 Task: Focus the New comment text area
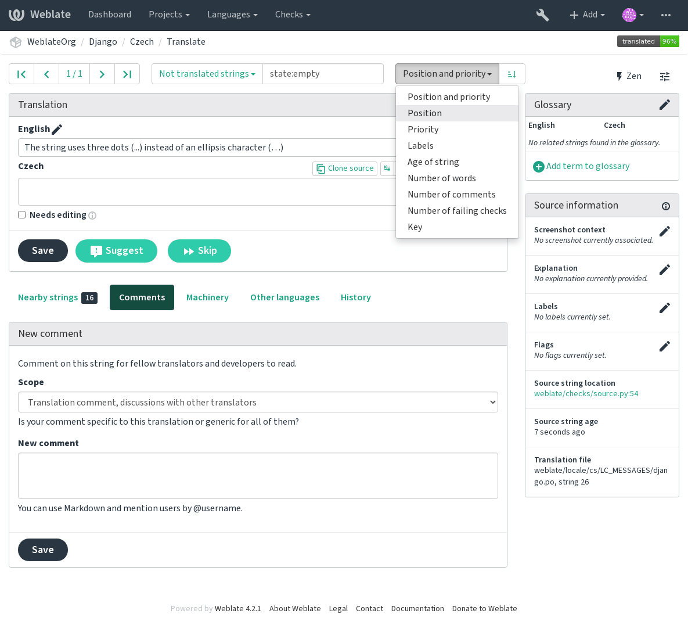coord(258,476)
